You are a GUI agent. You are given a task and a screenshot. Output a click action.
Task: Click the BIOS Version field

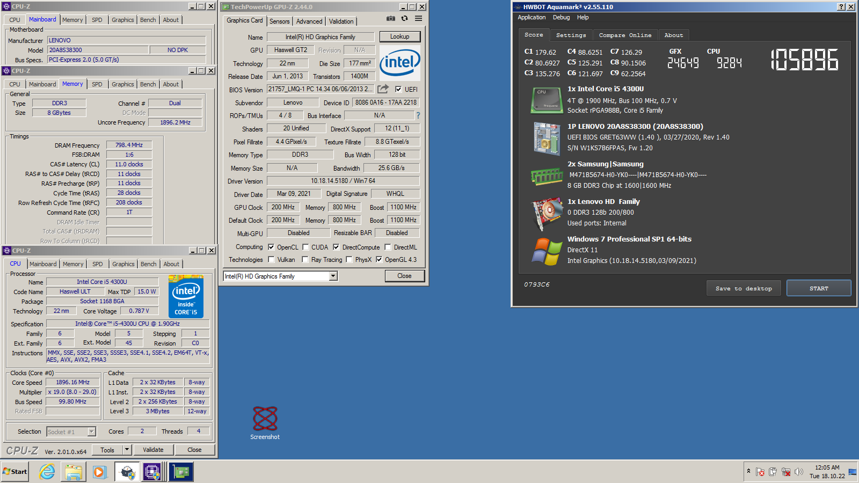coord(320,89)
